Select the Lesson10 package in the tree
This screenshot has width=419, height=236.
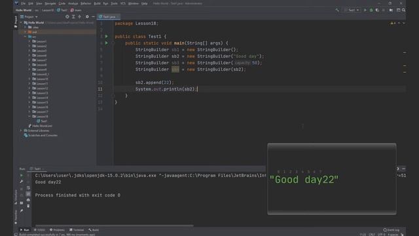[x=41, y=79]
